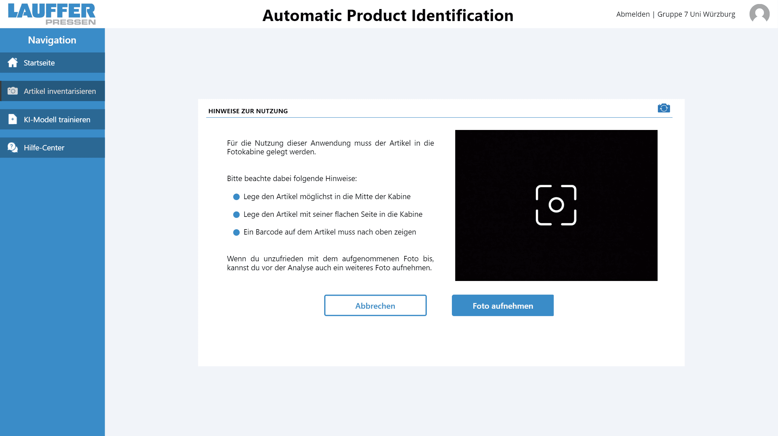The image size is (778, 436).
Task: Open the Hilfe-Center menu label
Action: coord(44,148)
